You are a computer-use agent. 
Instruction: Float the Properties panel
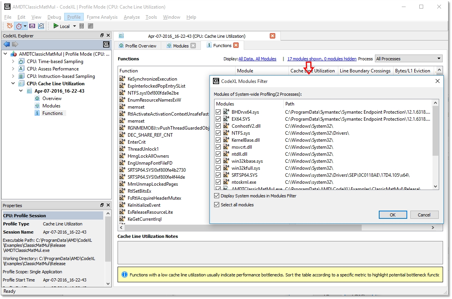click(x=102, y=205)
